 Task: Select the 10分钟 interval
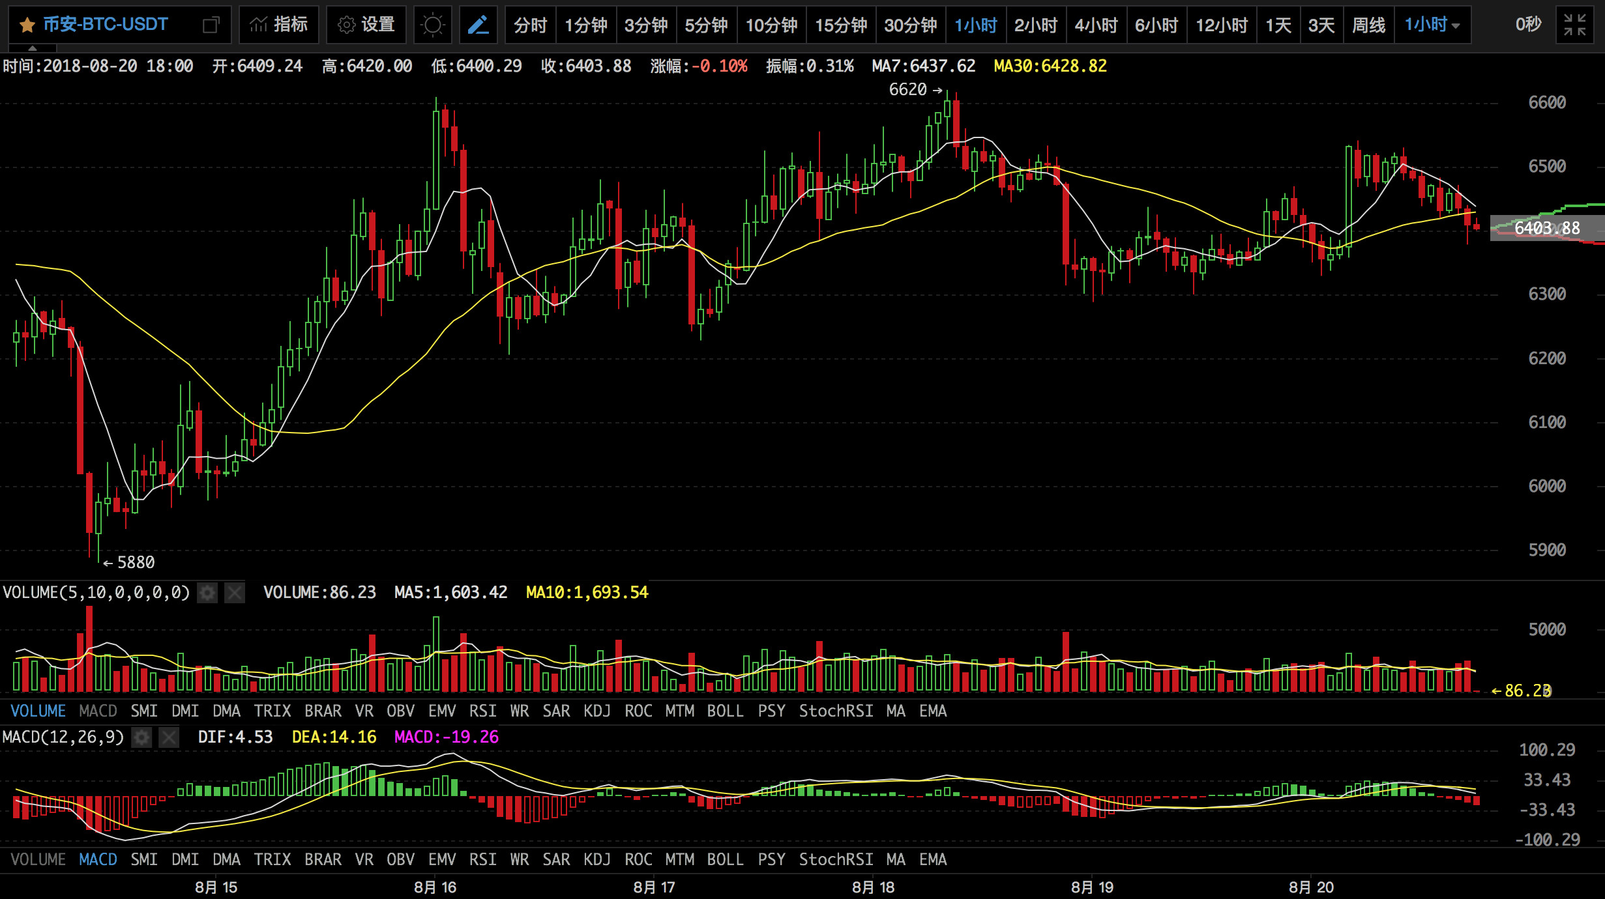point(772,25)
